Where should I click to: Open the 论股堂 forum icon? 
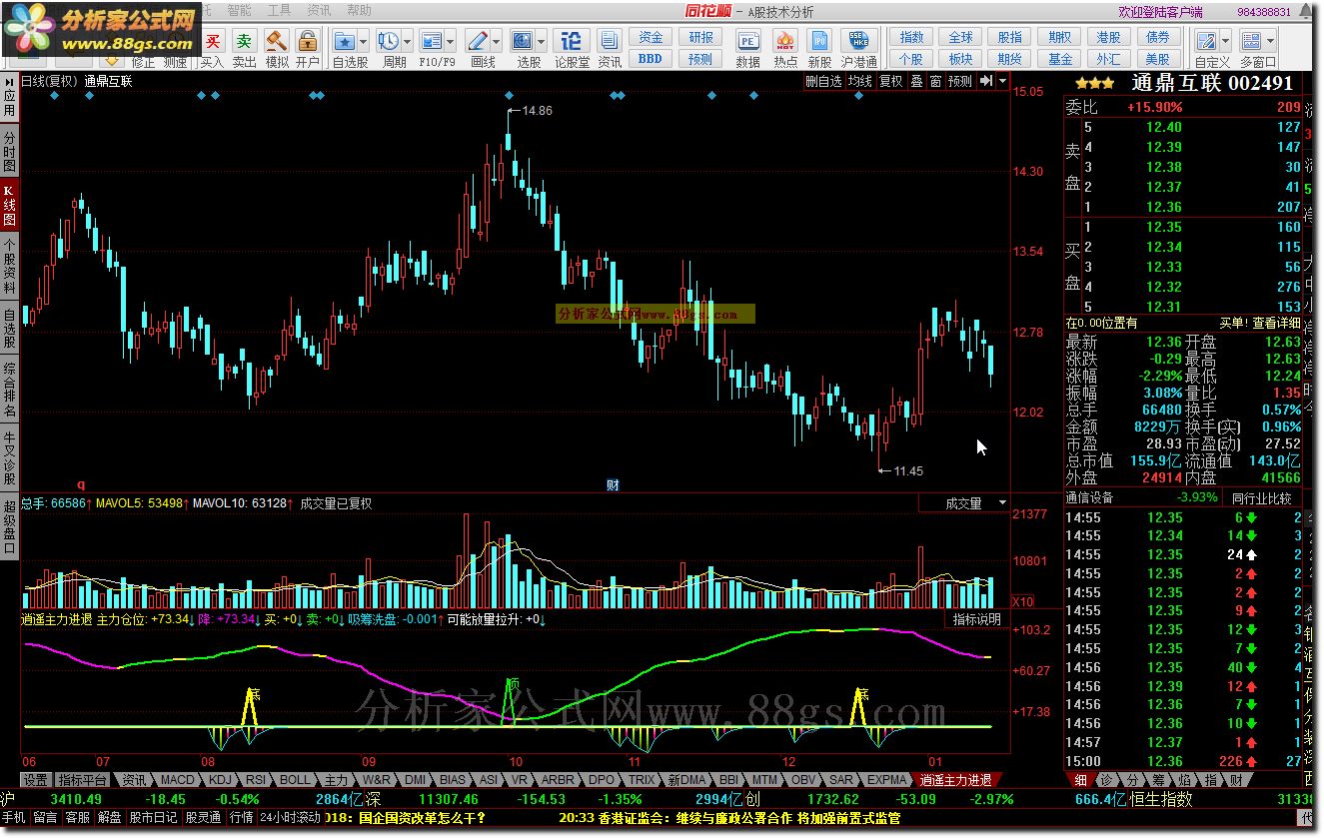(572, 41)
